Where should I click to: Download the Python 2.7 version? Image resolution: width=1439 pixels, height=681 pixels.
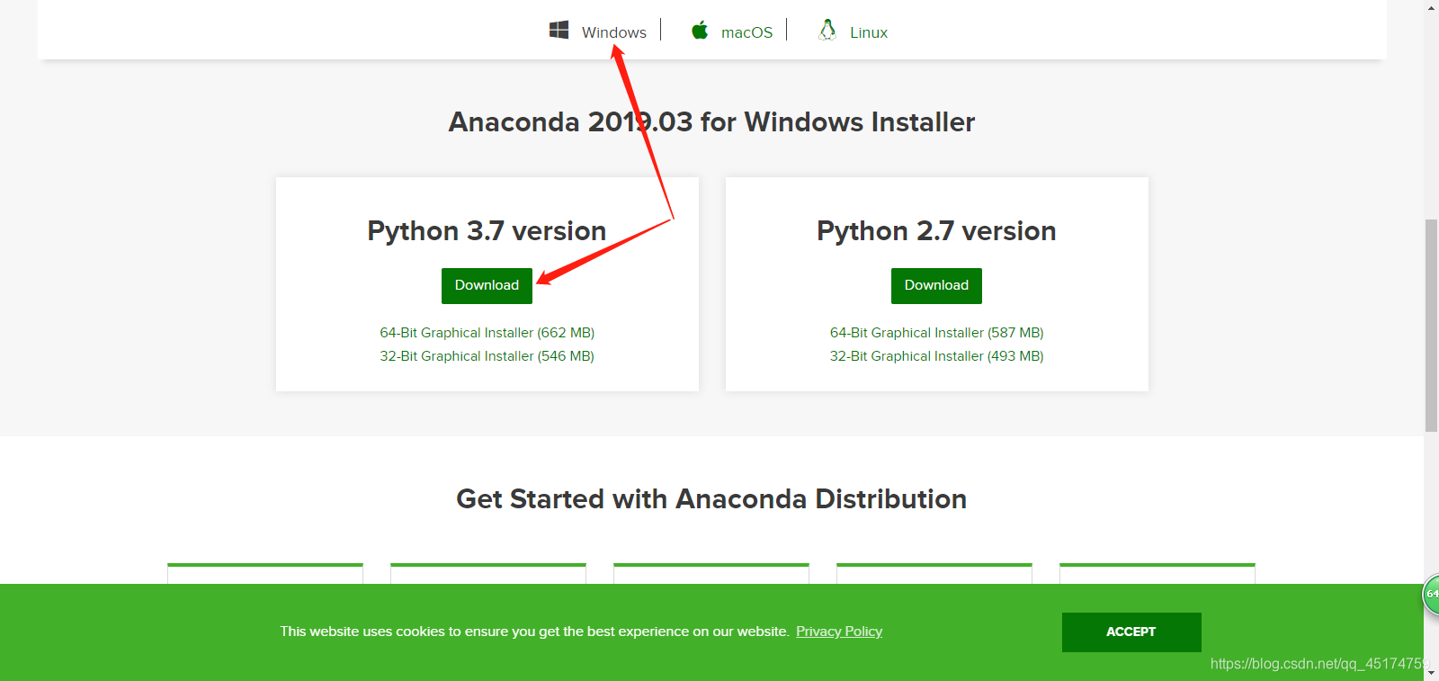pos(936,286)
